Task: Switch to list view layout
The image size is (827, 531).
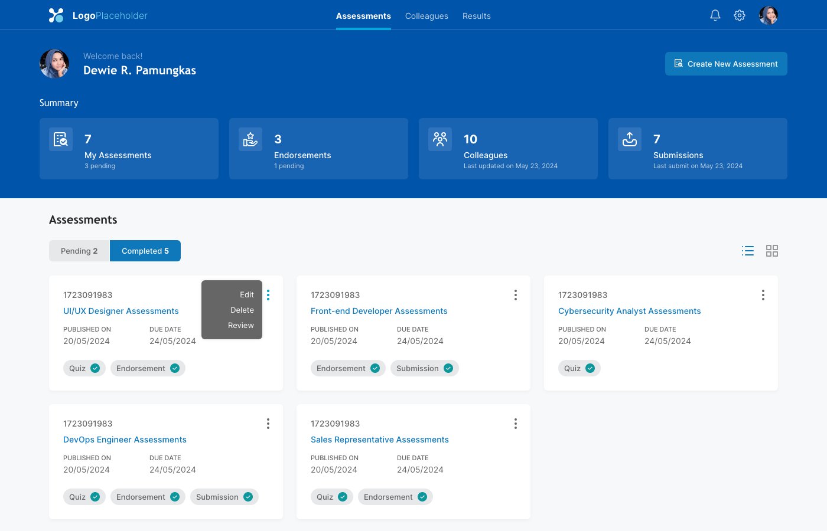Action: [748, 251]
